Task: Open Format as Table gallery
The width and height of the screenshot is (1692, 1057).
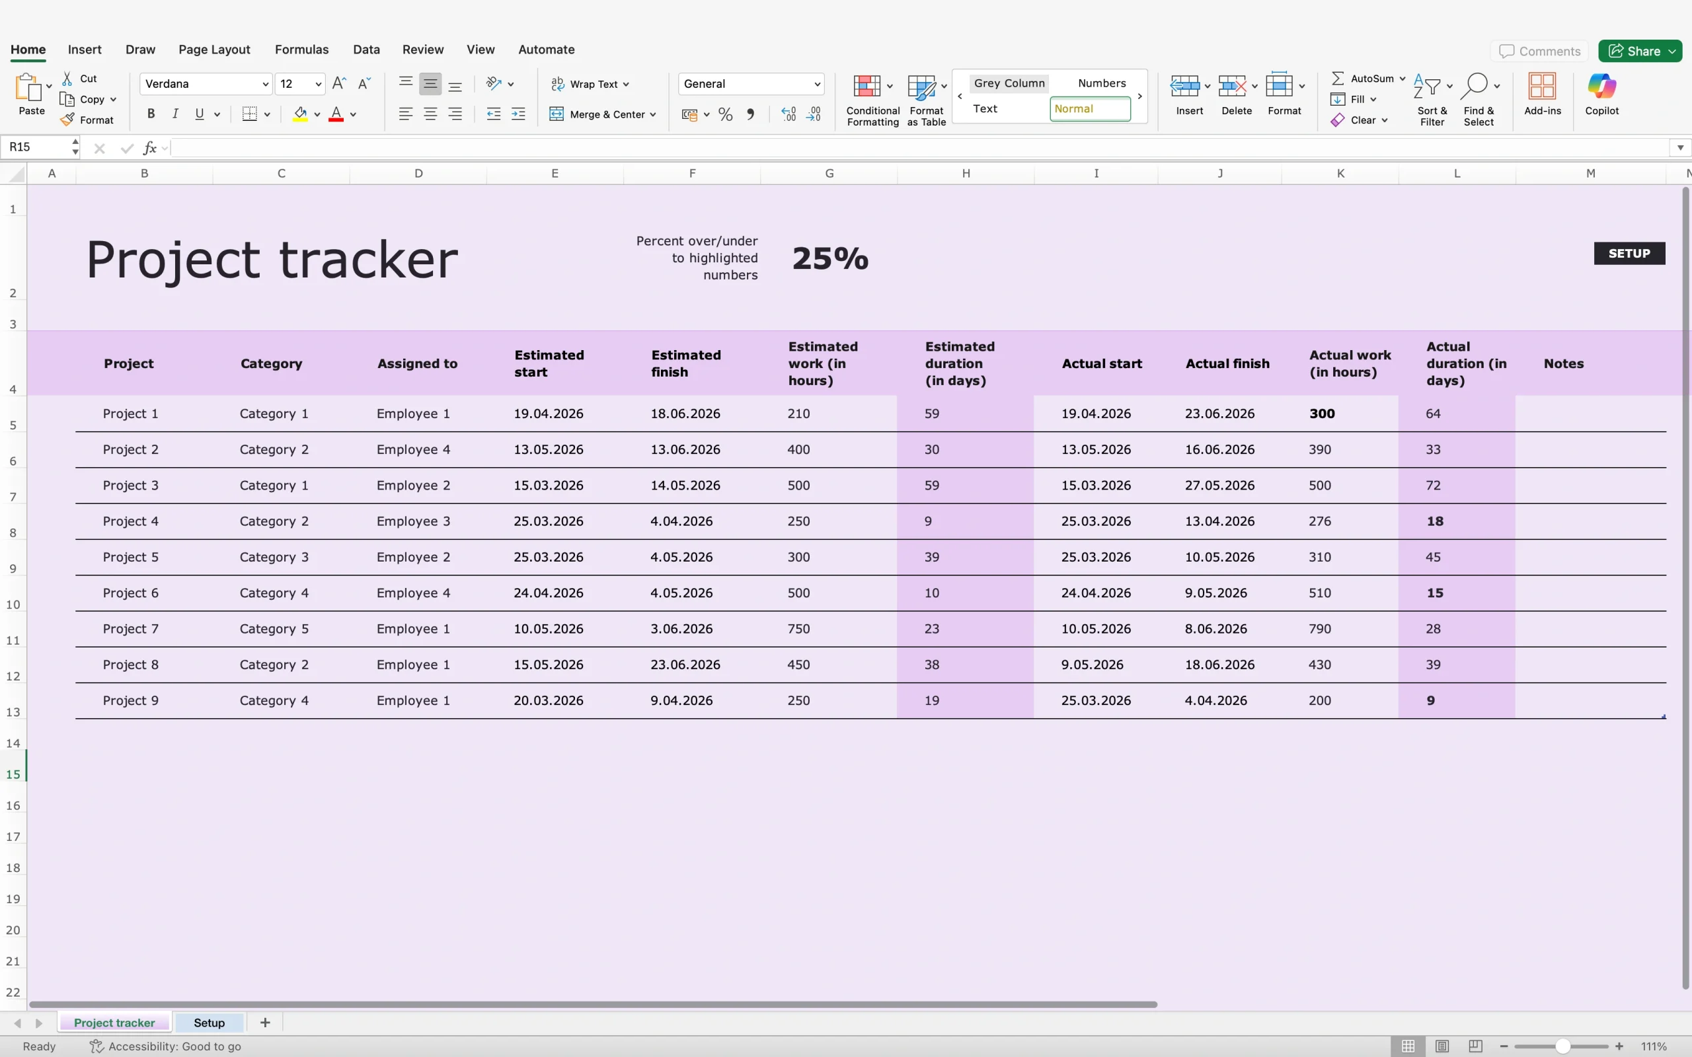Action: 927,100
